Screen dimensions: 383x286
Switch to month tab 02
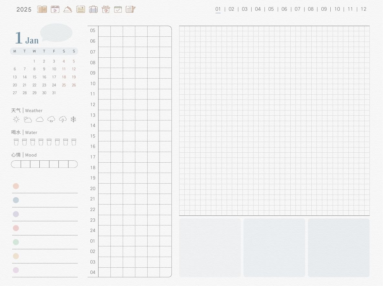231,9
